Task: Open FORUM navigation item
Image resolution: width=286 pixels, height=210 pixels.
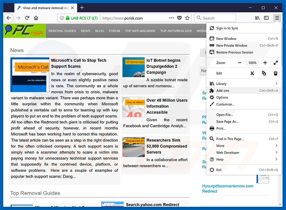Action: point(114,31)
